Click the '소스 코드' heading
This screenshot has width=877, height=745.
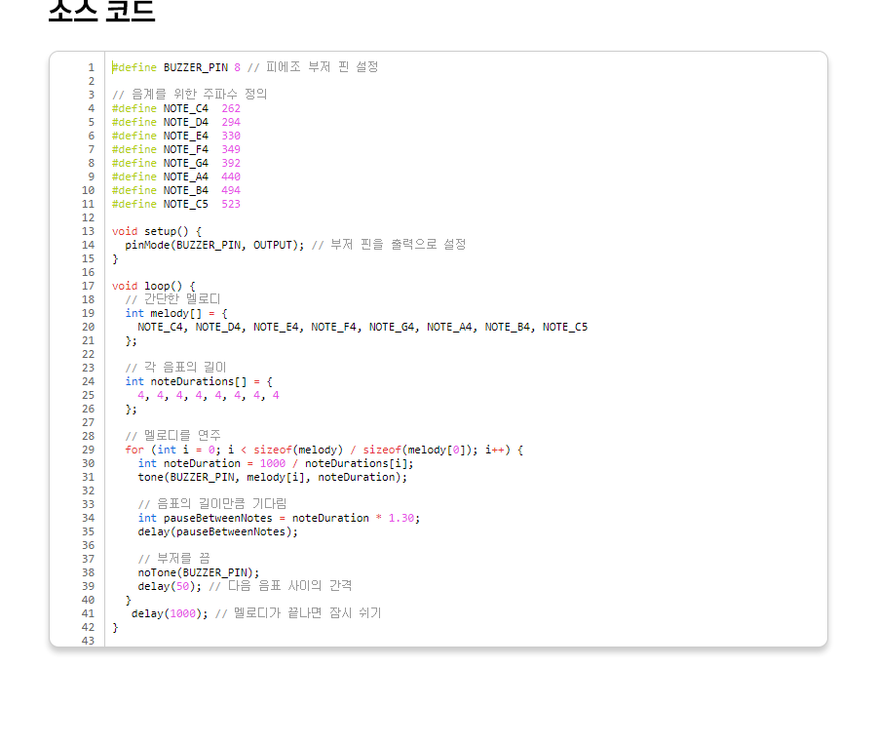tap(101, 10)
